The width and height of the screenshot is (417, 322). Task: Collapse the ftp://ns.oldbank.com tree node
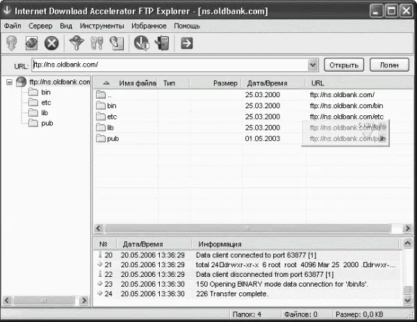(x=9, y=82)
